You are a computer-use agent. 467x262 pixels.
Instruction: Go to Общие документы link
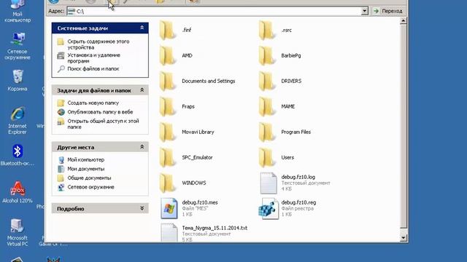[x=89, y=178]
